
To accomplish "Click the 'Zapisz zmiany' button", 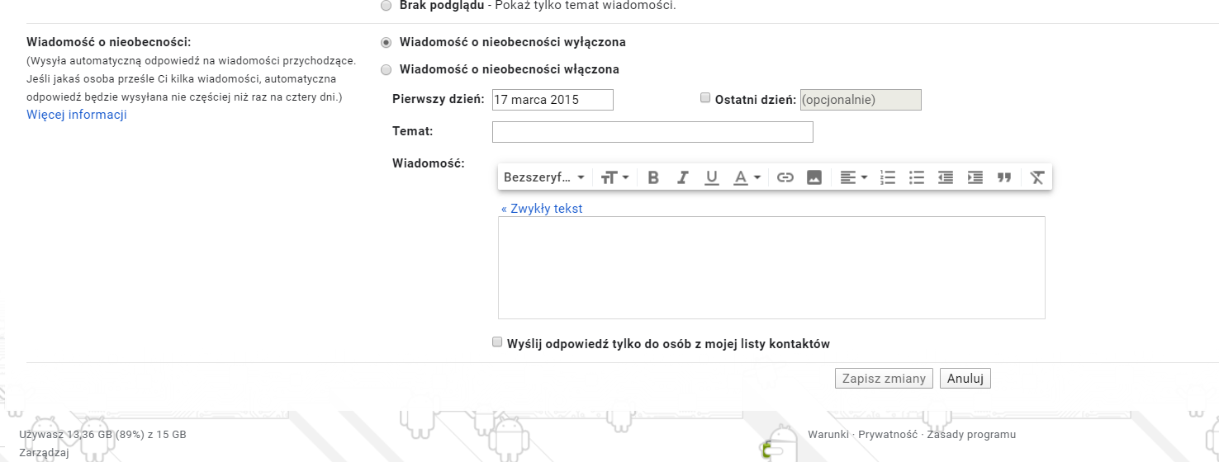I will pos(885,379).
